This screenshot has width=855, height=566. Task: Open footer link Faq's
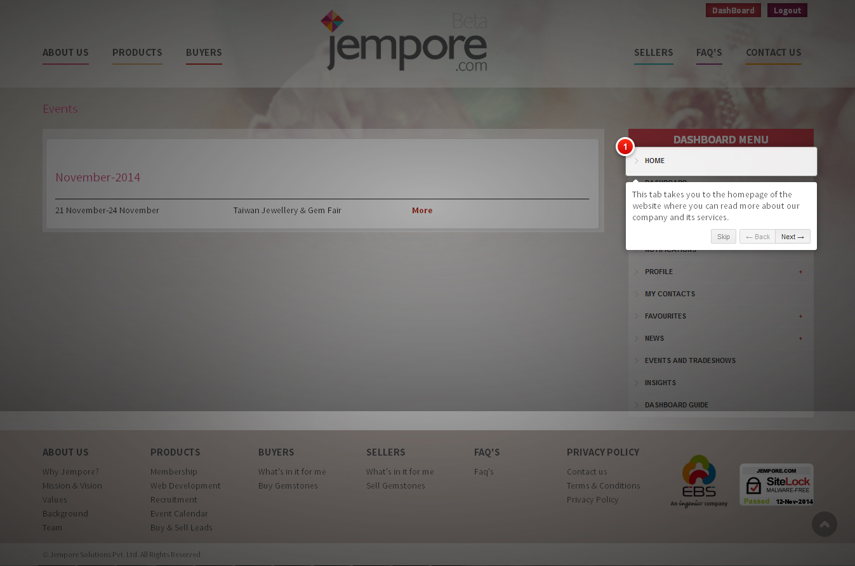(484, 472)
